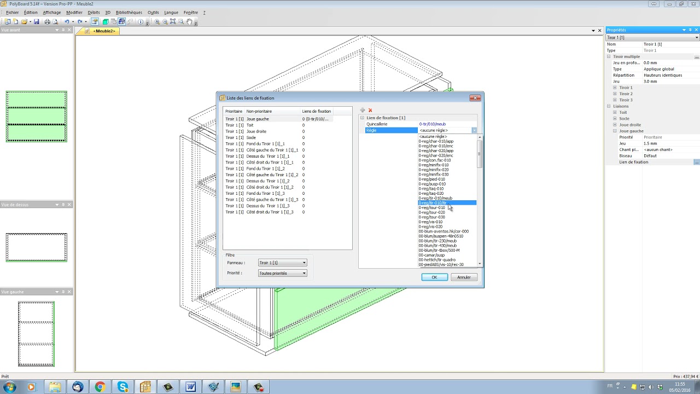Open the Windows Start menu
Viewport: 700px width, 394px height.
[x=9, y=387]
